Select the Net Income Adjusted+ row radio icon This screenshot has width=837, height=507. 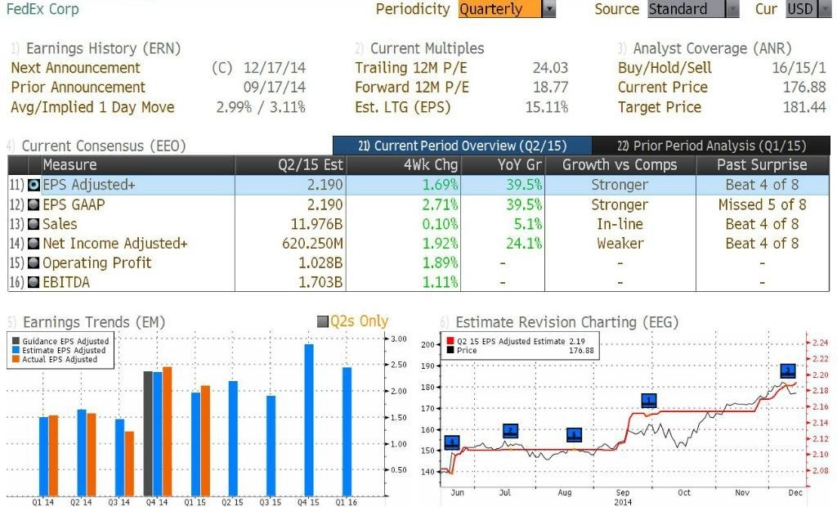[x=34, y=244]
